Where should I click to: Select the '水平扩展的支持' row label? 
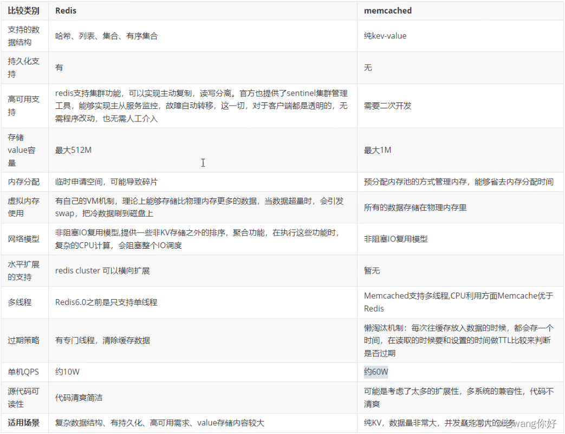pos(23,271)
